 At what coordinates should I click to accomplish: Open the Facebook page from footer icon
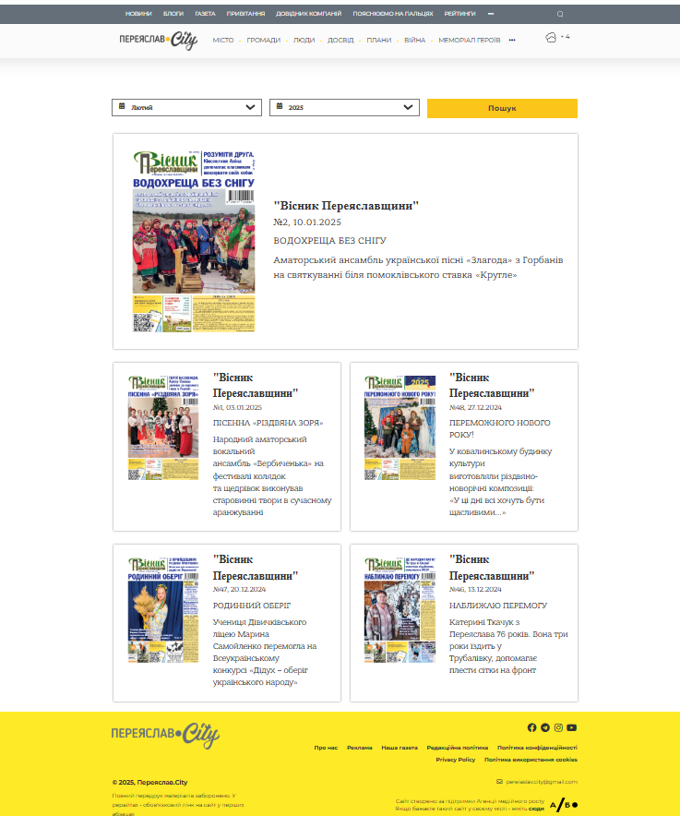tap(531, 727)
